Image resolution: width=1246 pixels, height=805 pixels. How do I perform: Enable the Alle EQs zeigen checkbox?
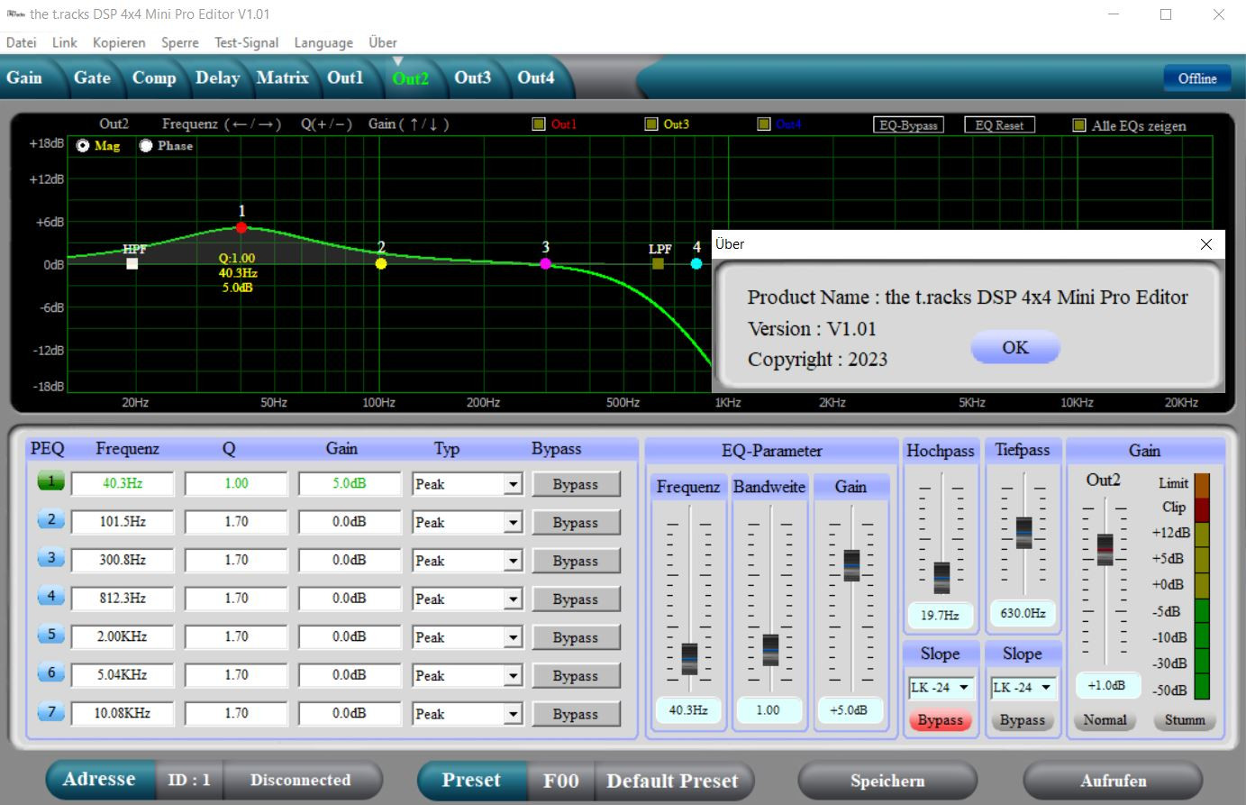click(x=1078, y=125)
